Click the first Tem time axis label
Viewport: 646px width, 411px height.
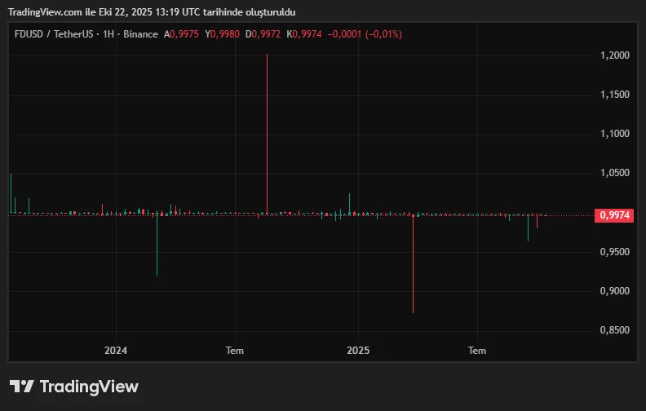tap(235, 351)
